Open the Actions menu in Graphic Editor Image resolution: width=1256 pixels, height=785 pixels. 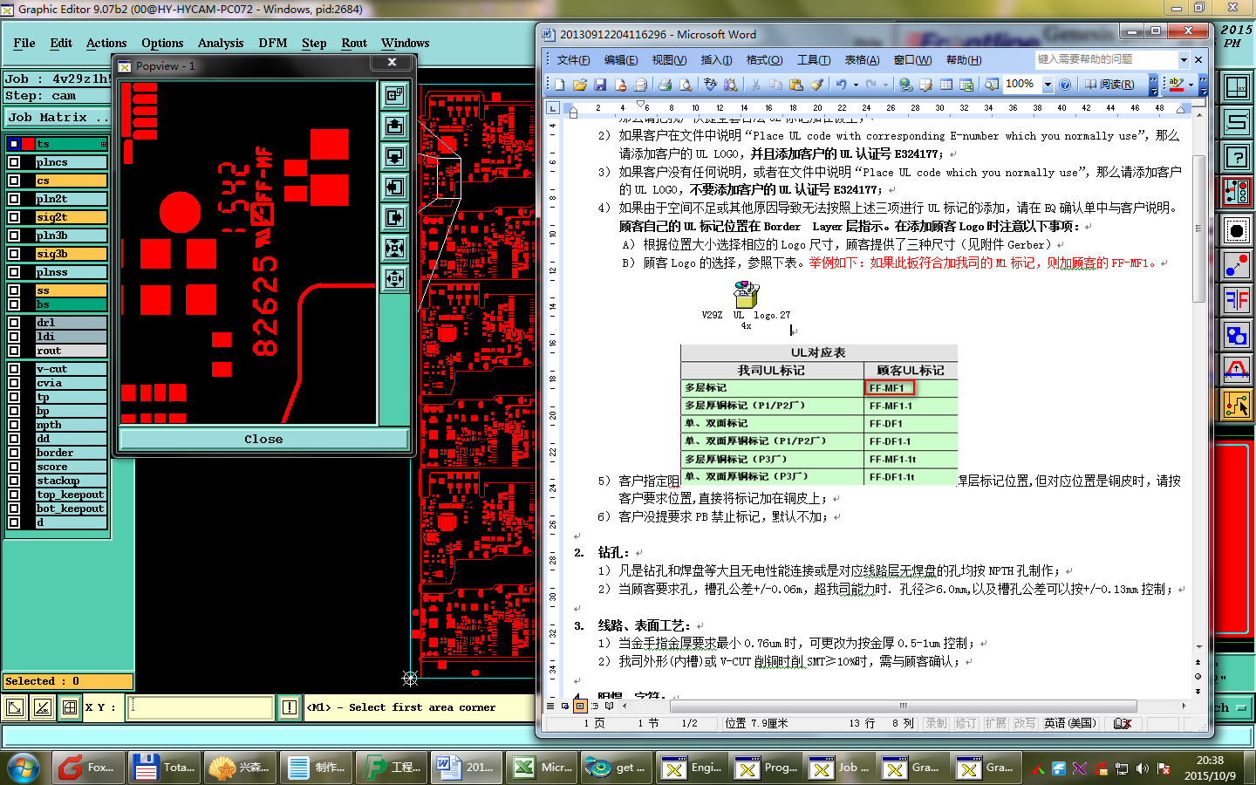[106, 43]
